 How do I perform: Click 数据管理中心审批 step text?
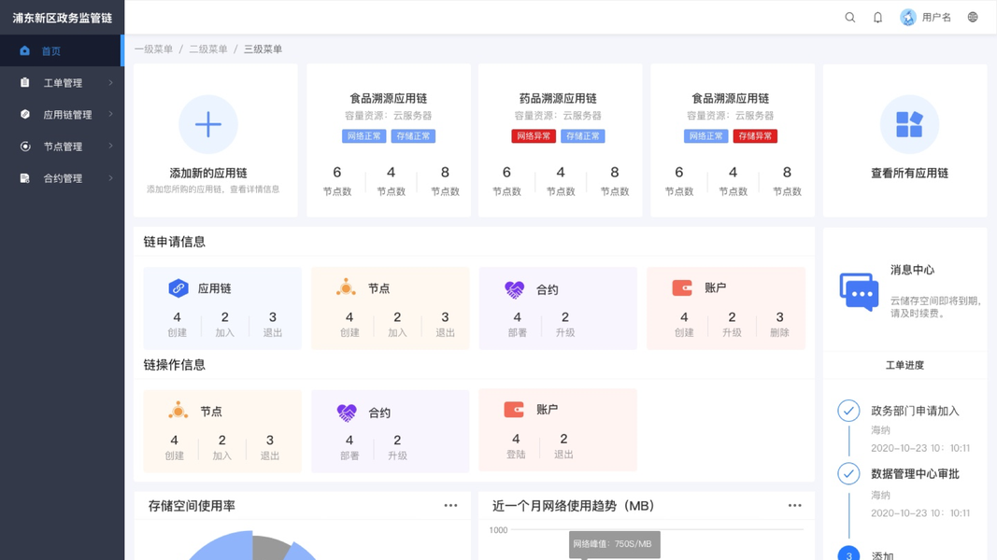pyautogui.click(x=915, y=473)
